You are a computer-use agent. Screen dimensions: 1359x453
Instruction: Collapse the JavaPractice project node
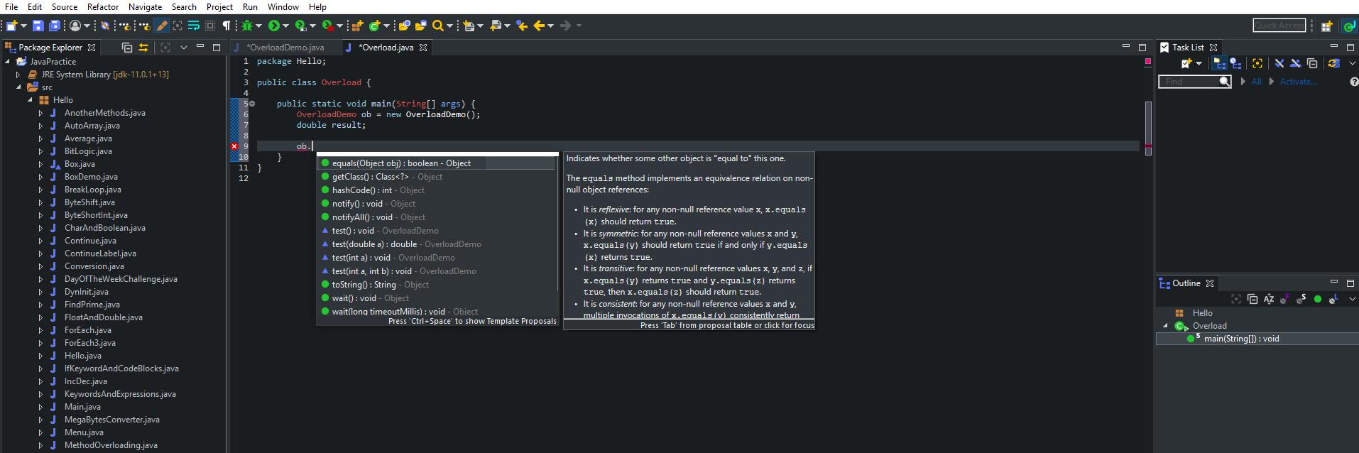point(8,62)
